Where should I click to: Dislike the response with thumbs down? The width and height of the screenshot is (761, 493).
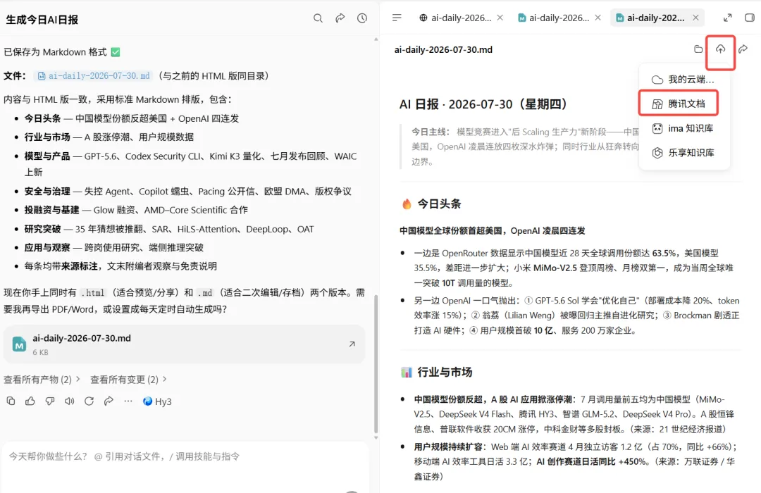50,401
